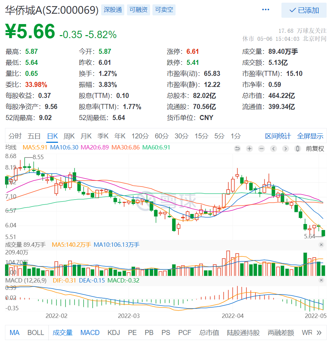Image resolution: width=328 pixels, height=341 pixels.
Task: Open 区间统计 range statistics
Action: (278, 136)
